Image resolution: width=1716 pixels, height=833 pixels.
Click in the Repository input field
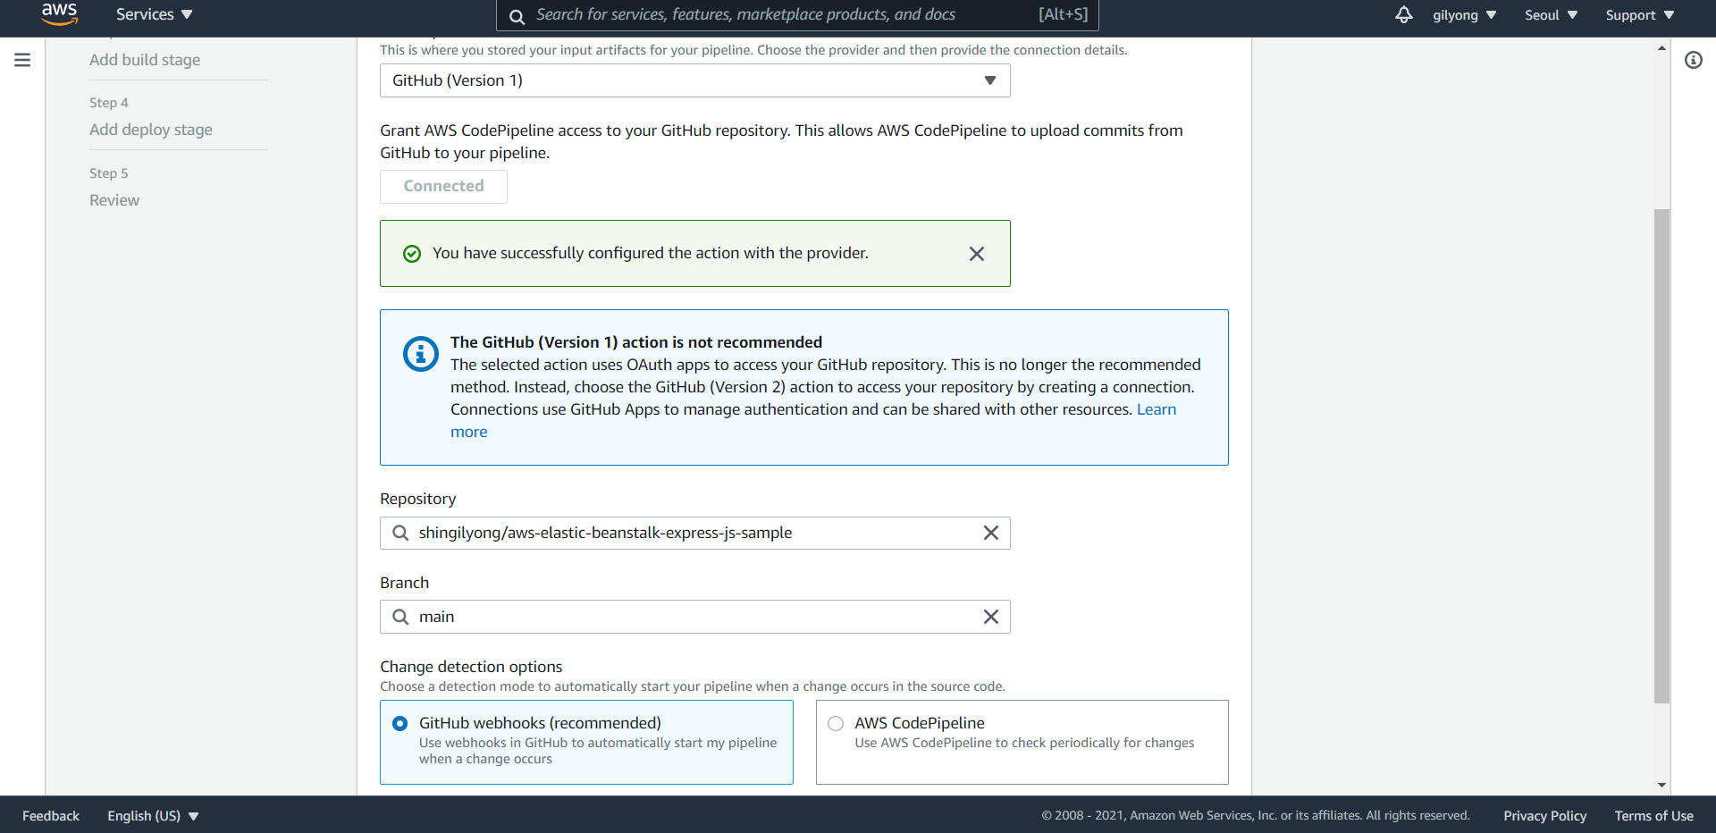695,533
